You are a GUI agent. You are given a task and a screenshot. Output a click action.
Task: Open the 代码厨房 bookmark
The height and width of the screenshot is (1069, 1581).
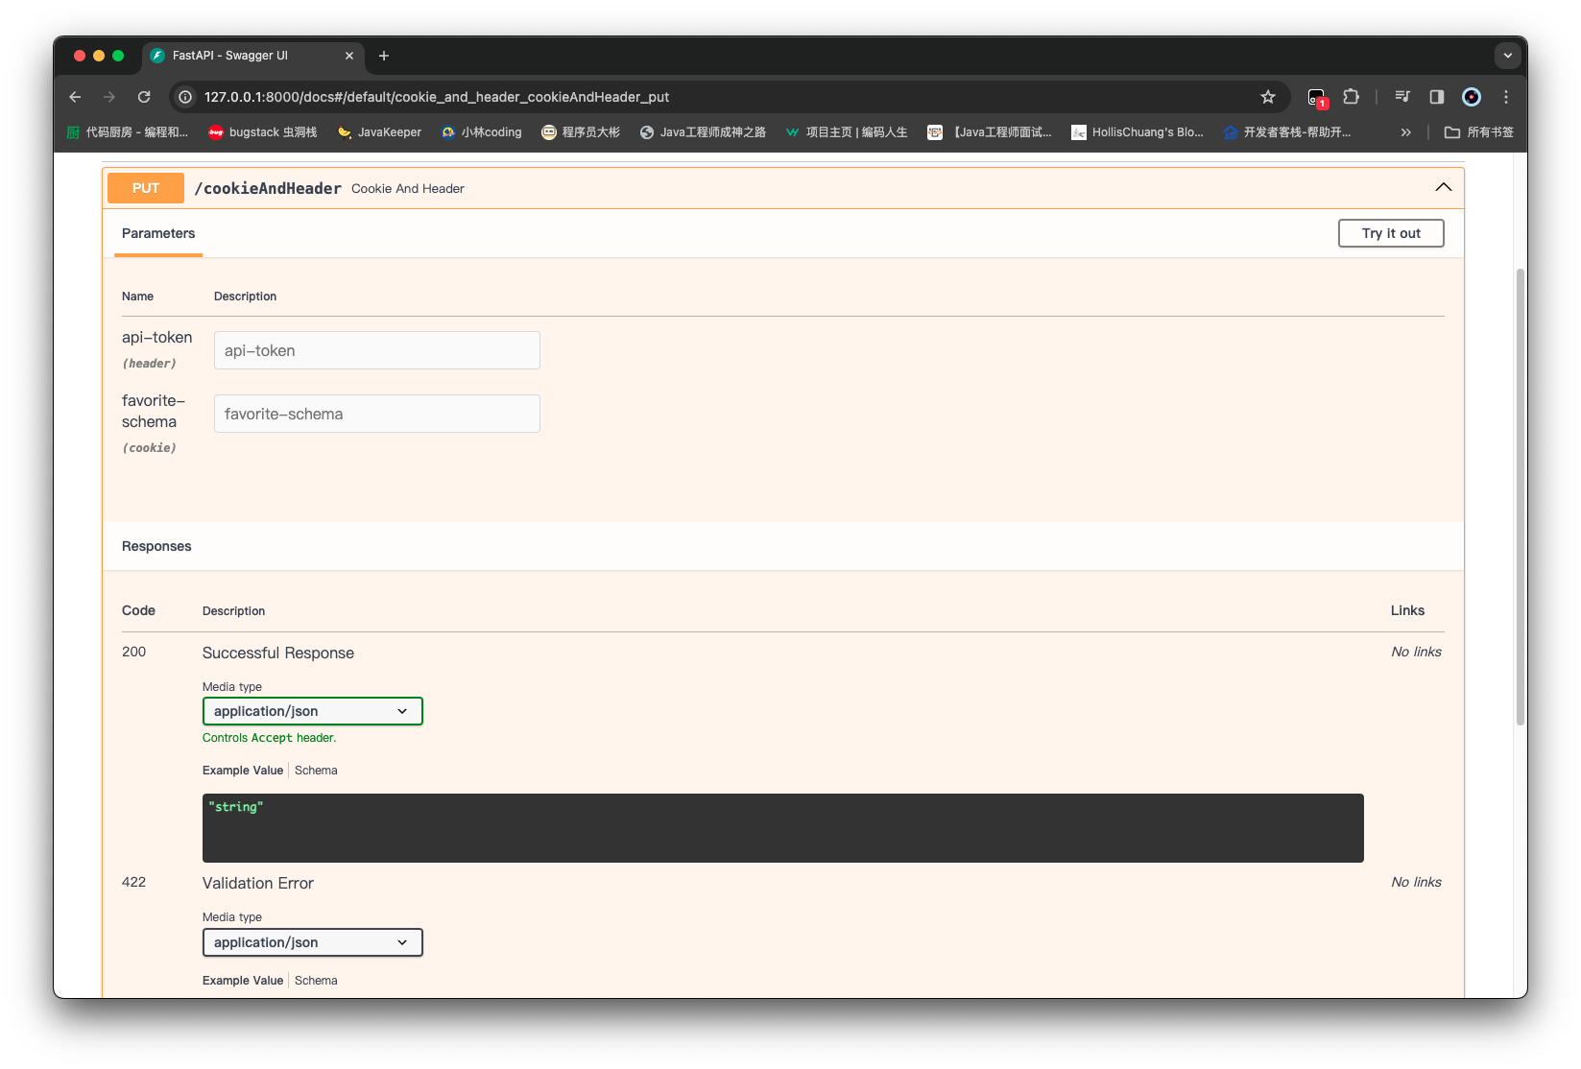tap(127, 132)
